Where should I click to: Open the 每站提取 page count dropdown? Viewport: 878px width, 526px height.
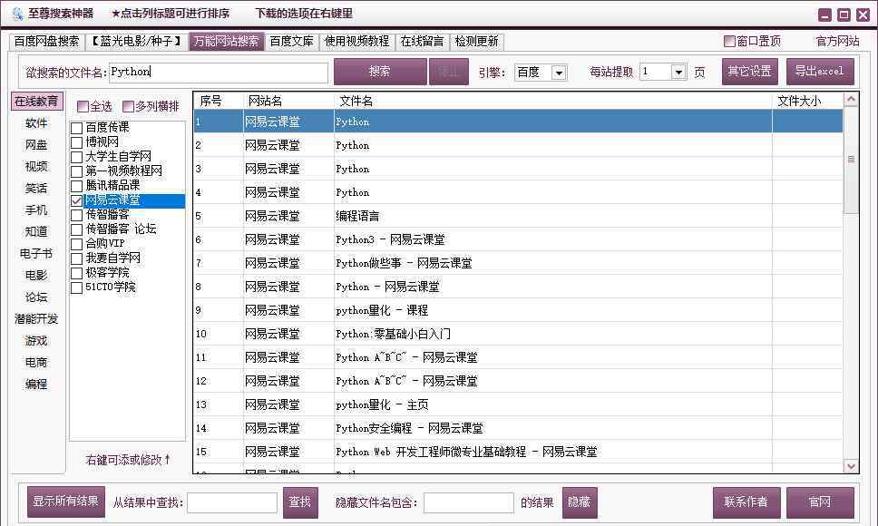click(678, 73)
